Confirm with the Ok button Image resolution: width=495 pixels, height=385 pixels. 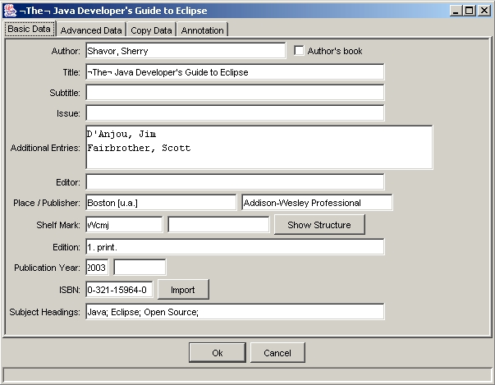(x=218, y=352)
